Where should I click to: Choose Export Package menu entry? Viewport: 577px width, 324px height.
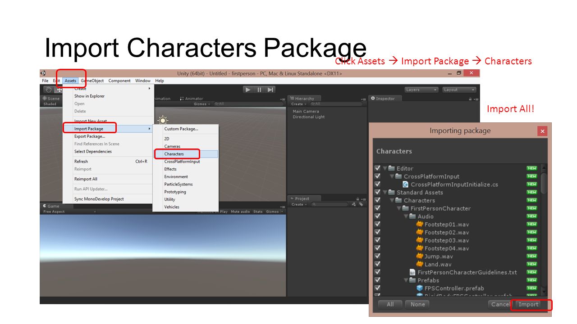(108, 136)
